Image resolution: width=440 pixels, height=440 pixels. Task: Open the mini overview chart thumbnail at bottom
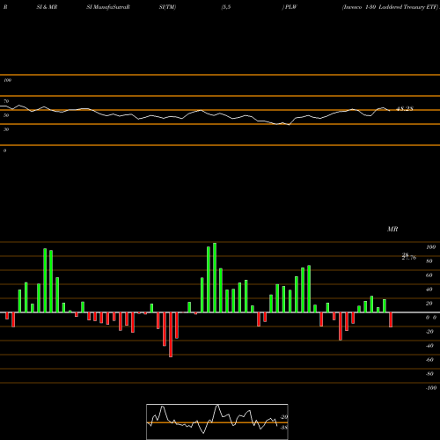[x=217, y=422]
